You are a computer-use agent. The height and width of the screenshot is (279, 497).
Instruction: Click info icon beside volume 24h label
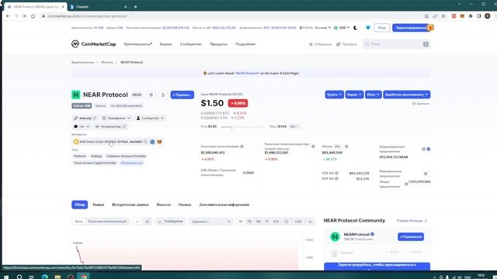[x=346, y=146]
